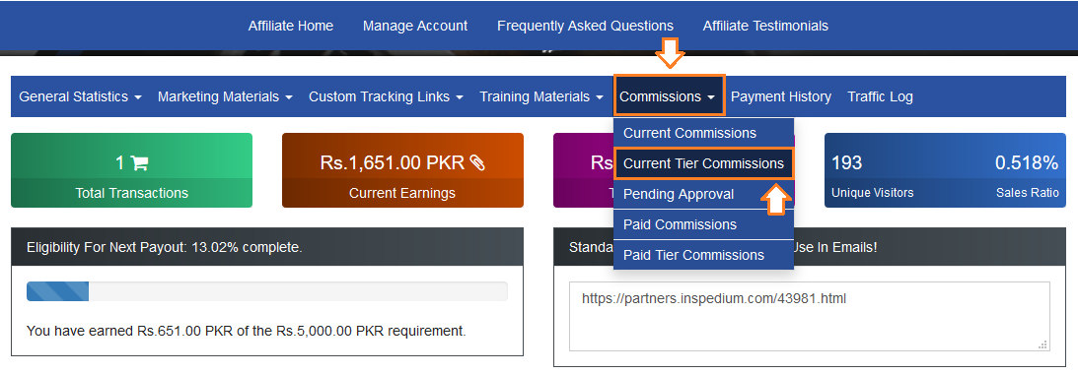Go to the Traffic Log page
1078x374 pixels.
click(880, 96)
